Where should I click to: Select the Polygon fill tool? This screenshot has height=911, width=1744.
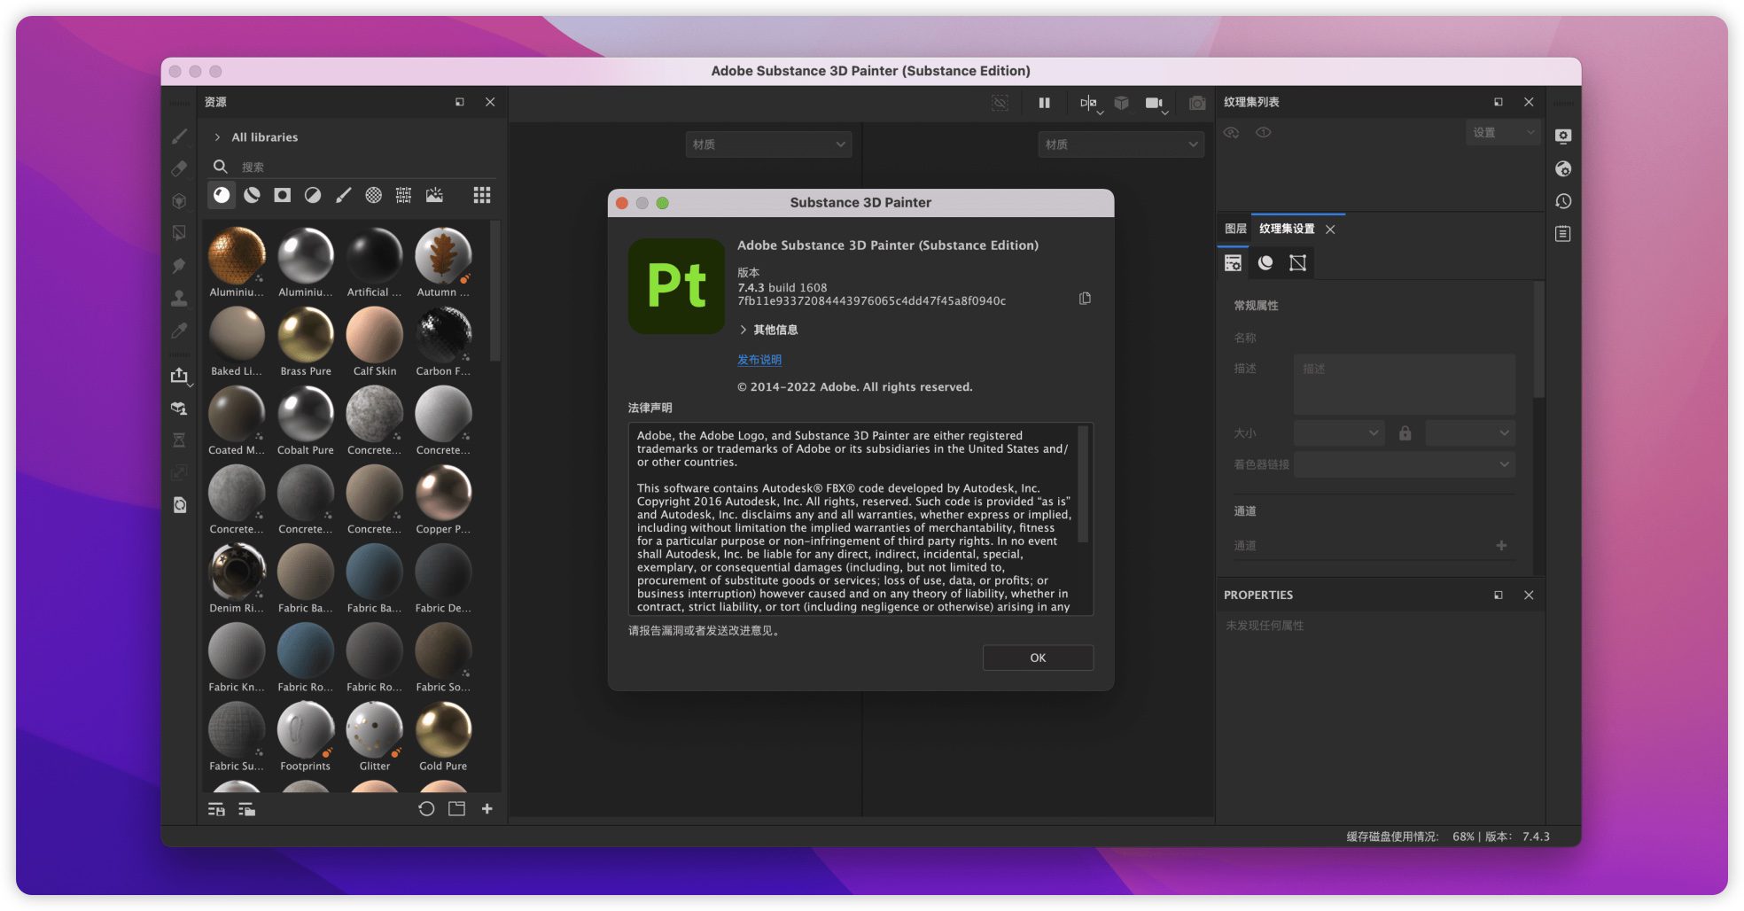coord(179,233)
